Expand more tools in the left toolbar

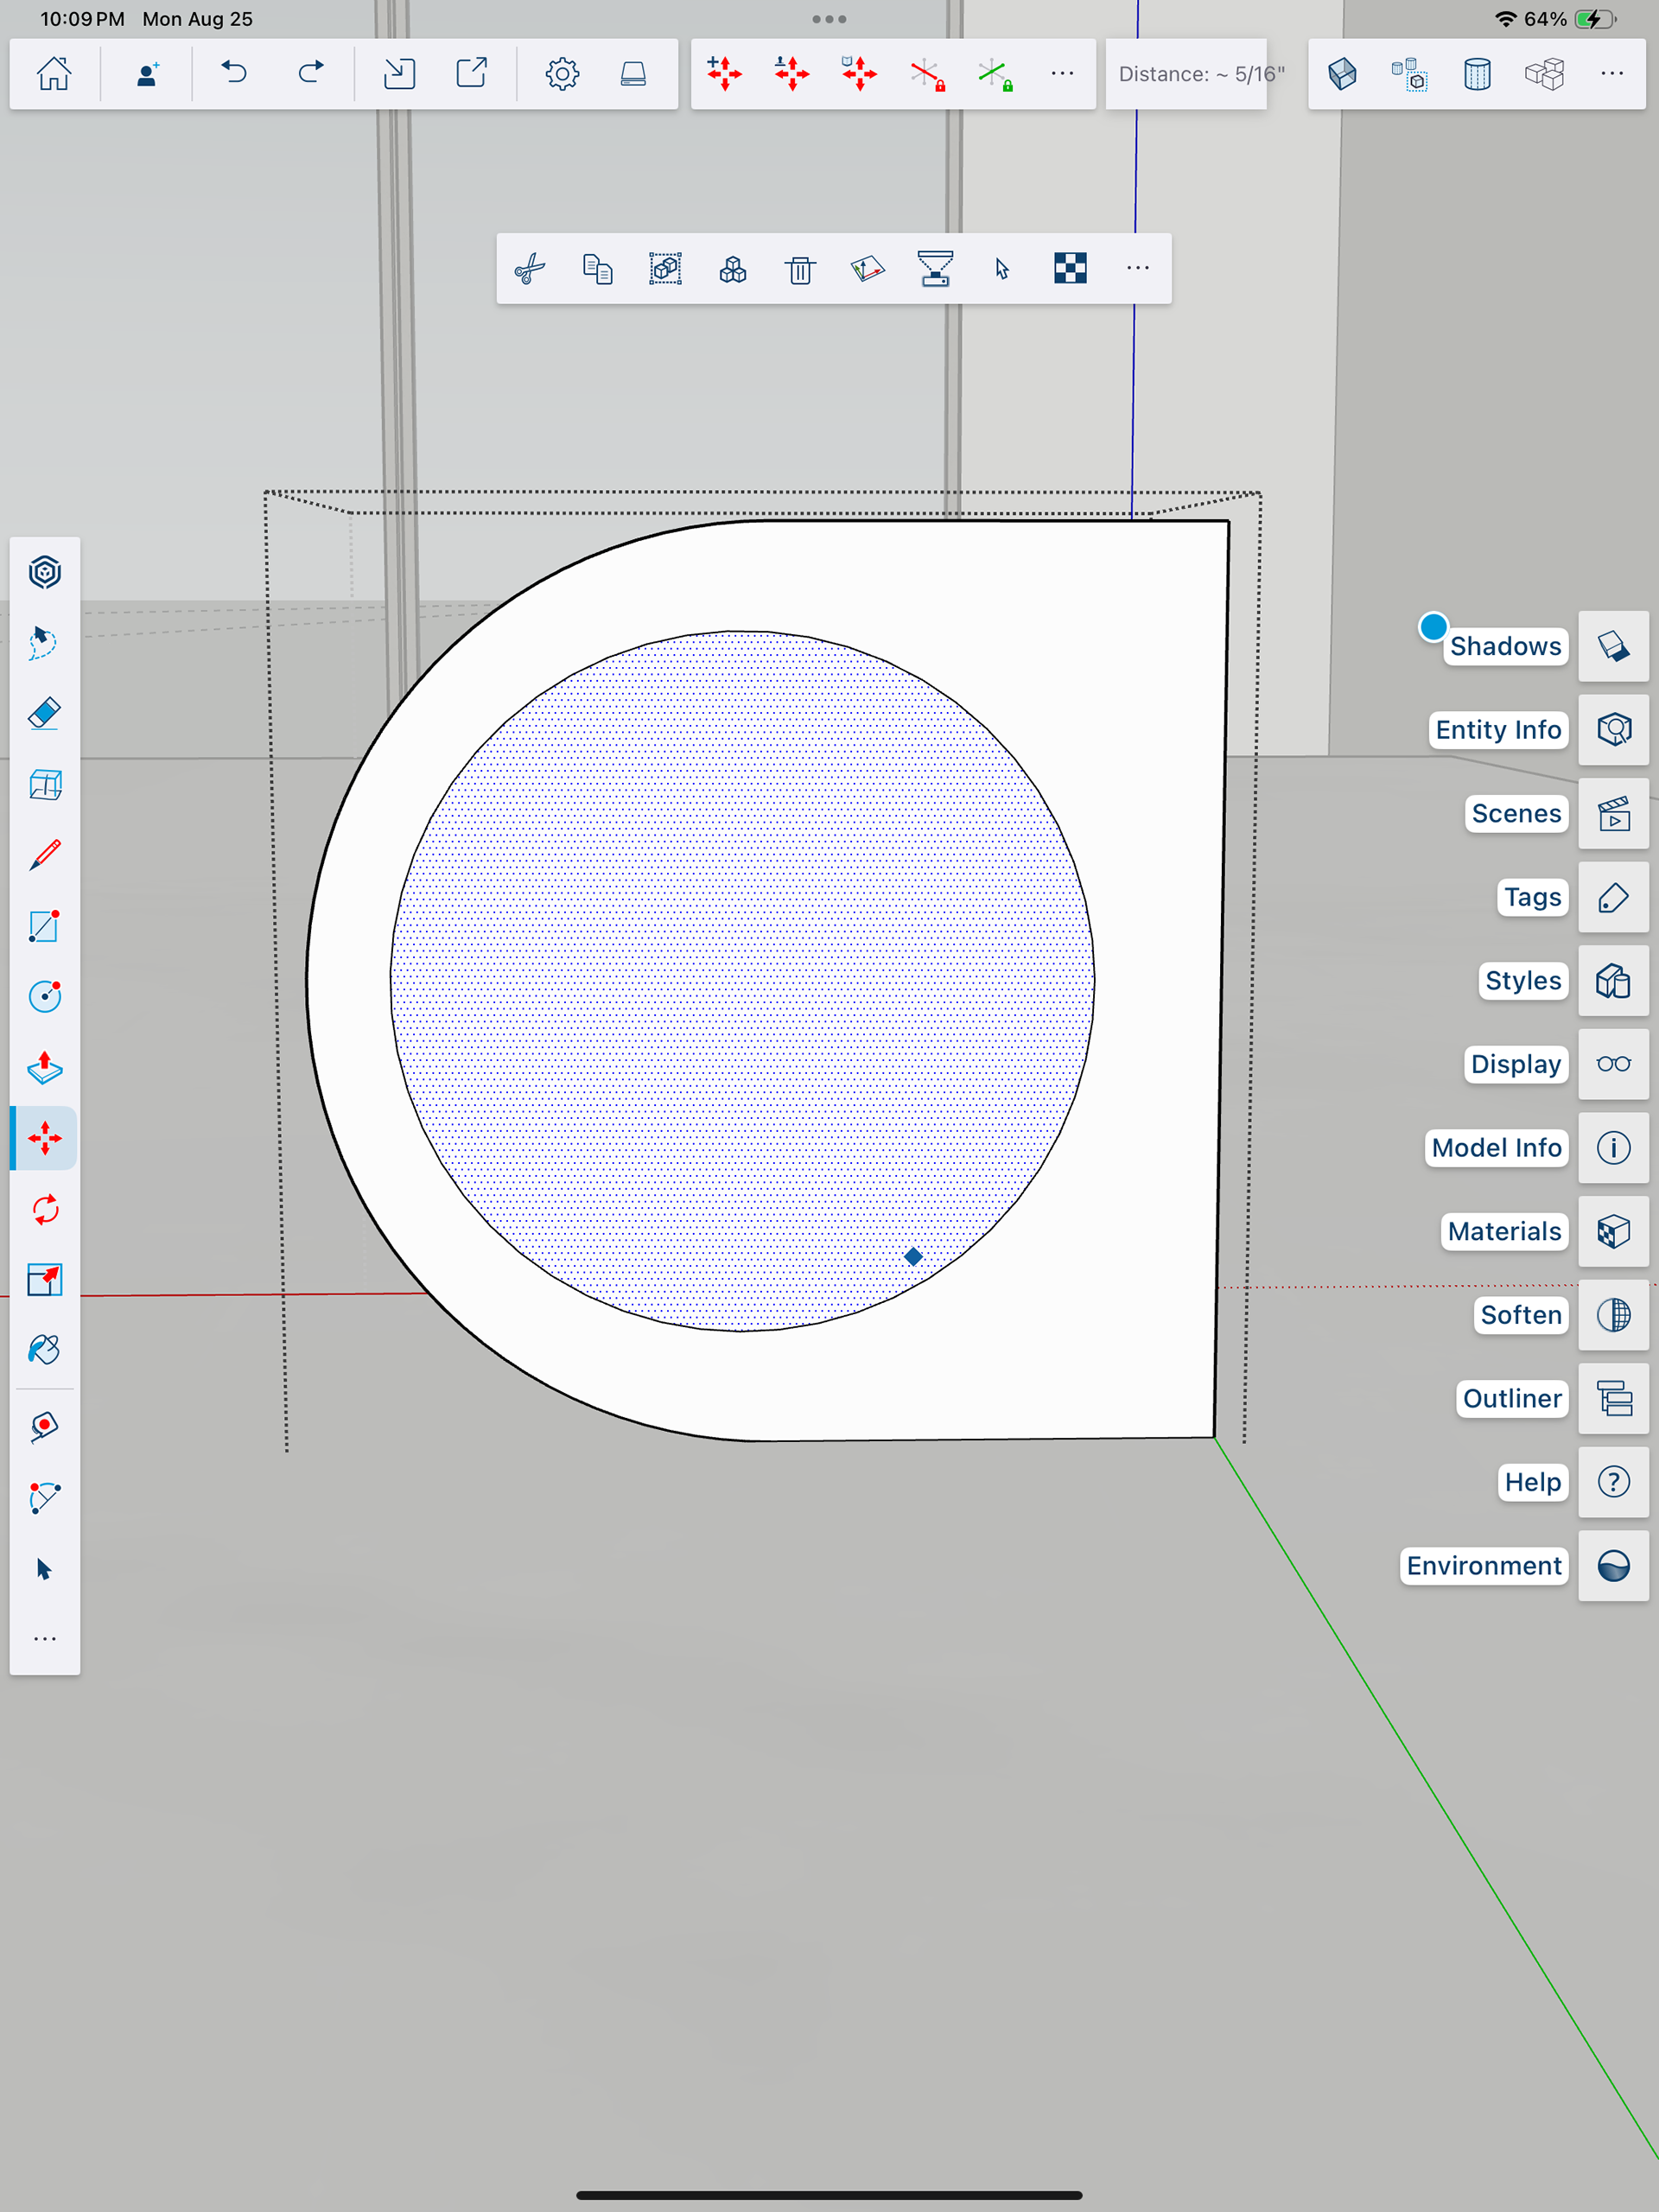45,1638
